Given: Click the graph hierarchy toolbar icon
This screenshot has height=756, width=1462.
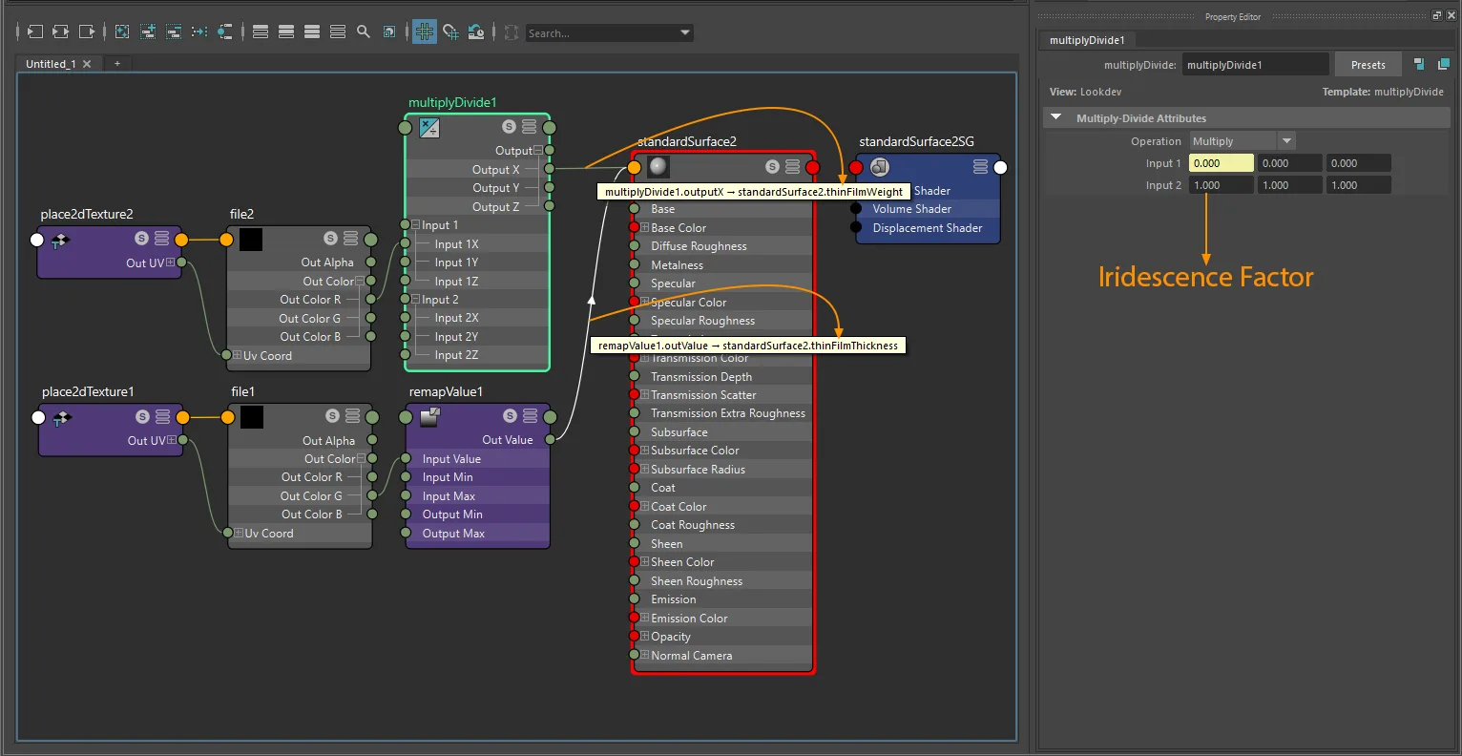Looking at the screenshot, I should pyautogui.click(x=225, y=31).
